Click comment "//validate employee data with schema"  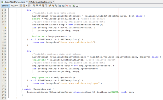[56, 54]
